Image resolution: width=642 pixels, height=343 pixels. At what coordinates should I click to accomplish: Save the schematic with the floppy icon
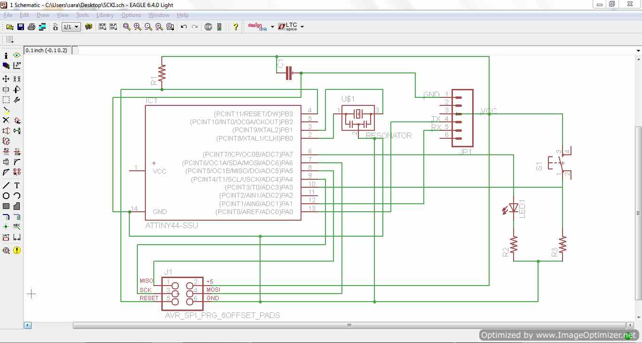click(x=21, y=27)
